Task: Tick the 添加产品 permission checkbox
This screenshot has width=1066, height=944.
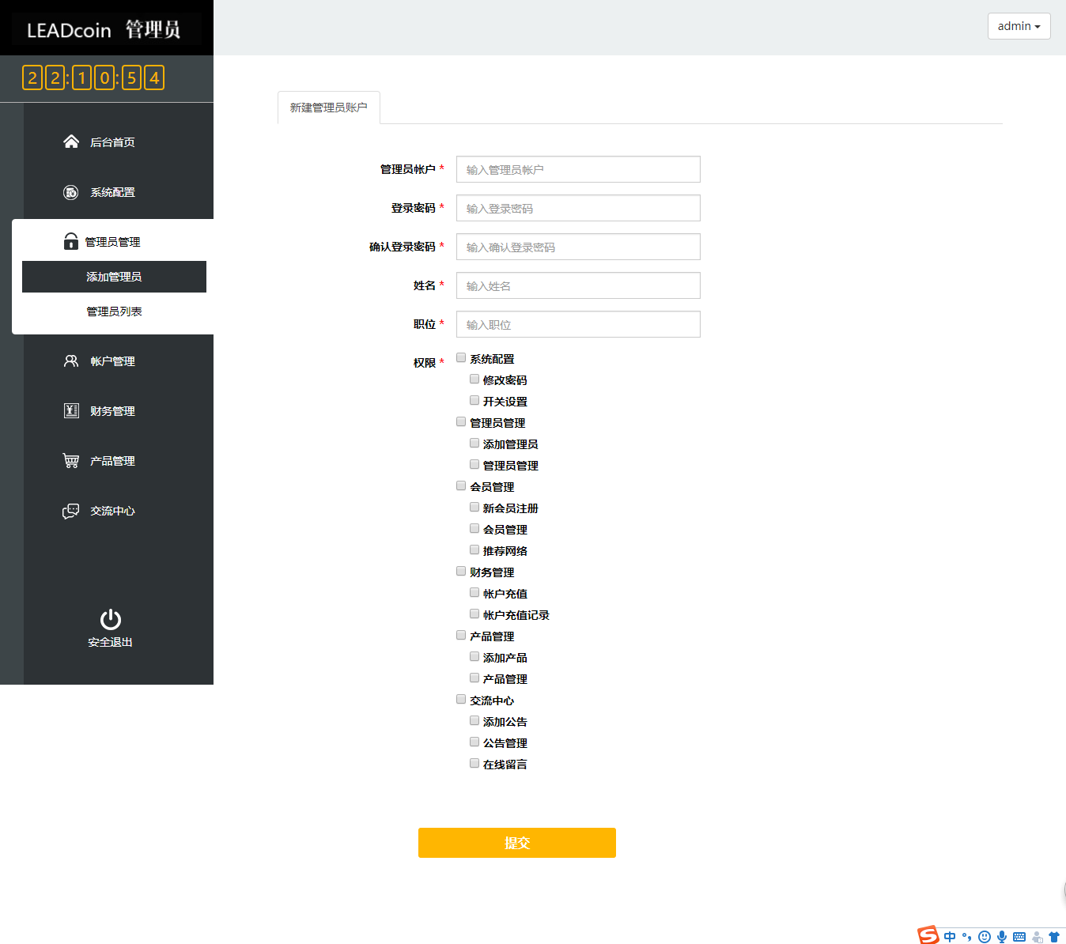Action: pos(474,657)
